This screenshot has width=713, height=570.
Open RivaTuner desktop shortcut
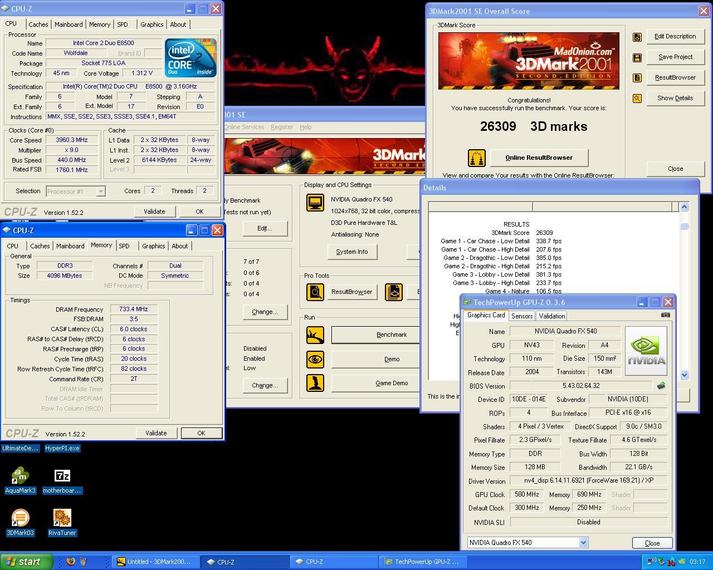point(62,523)
